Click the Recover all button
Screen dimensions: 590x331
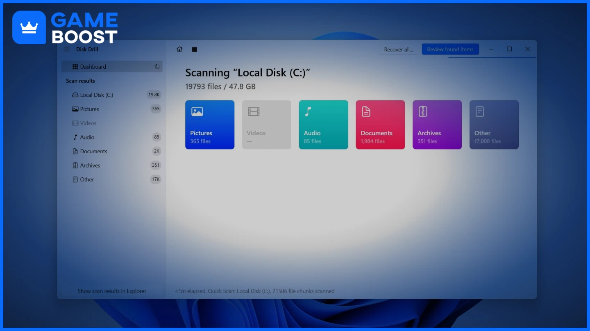click(398, 49)
